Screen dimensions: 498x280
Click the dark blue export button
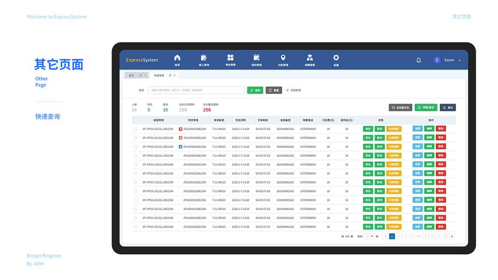[448, 107]
